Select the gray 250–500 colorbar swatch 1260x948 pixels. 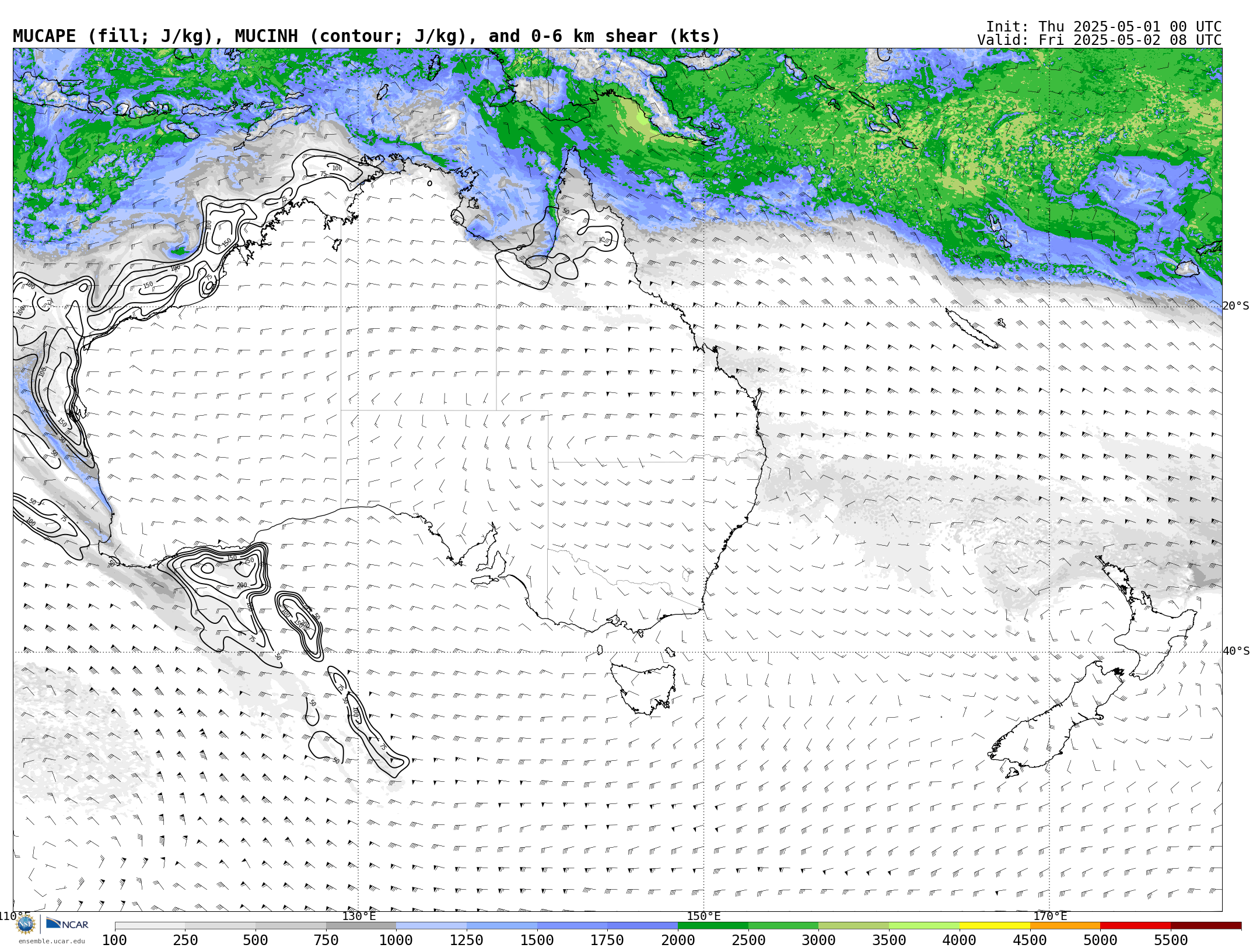pos(220,926)
